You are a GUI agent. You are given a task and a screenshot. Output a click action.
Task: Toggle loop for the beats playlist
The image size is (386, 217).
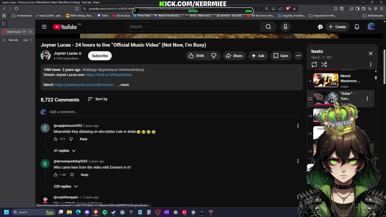click(314, 64)
